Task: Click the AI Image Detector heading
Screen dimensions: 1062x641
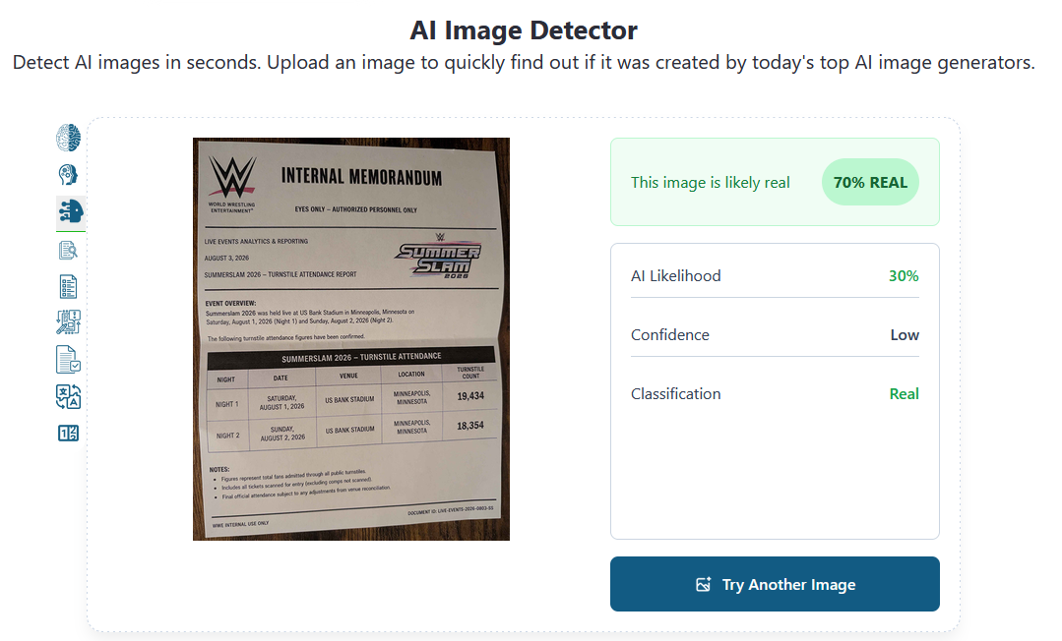Action: tap(524, 30)
